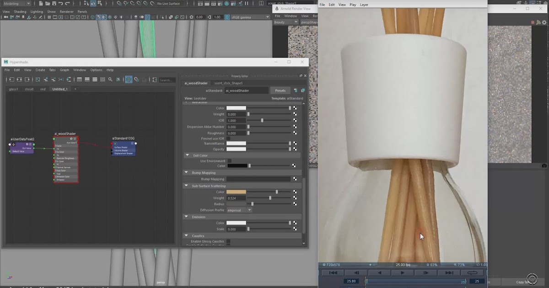Open the Renderer menu in viewport panel

coord(66,11)
